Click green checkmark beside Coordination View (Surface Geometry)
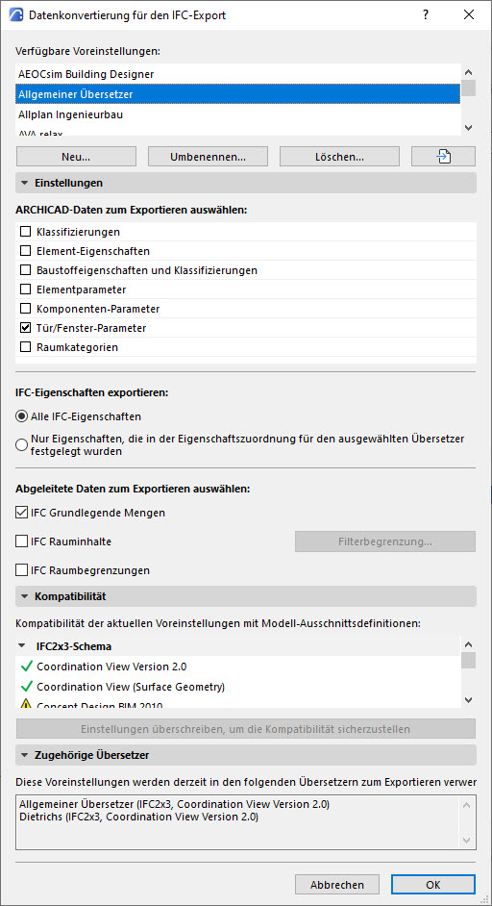The height and width of the screenshot is (906, 492). (x=27, y=687)
